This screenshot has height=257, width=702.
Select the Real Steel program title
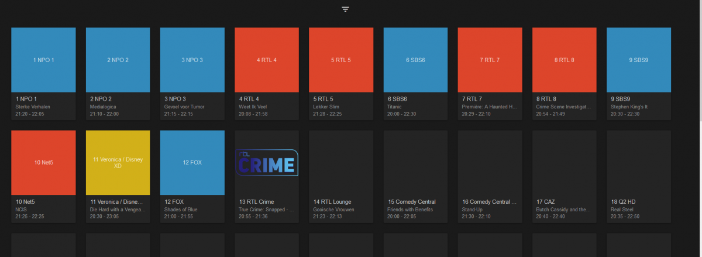623,209
